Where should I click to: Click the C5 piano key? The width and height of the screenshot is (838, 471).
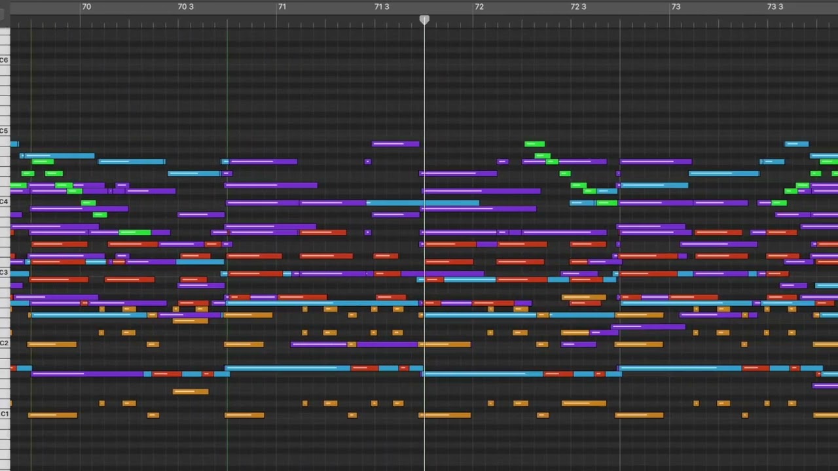click(x=5, y=131)
